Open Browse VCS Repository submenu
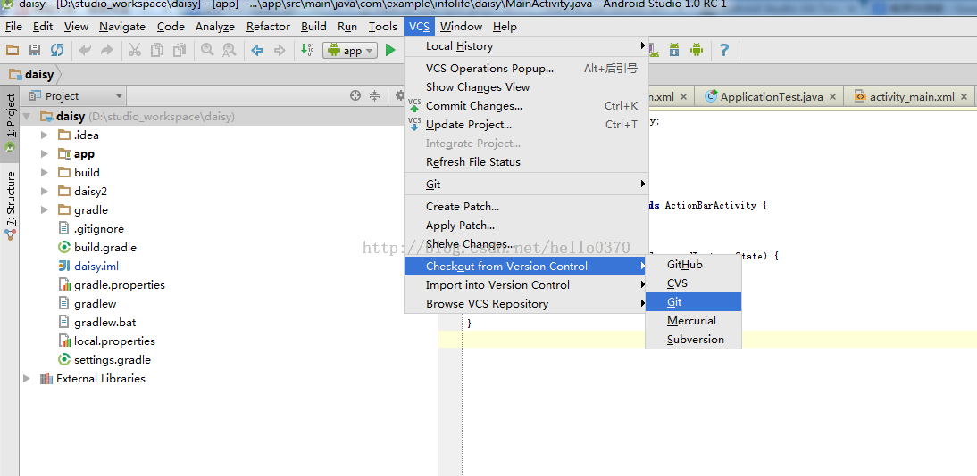The image size is (977, 476). click(x=527, y=304)
